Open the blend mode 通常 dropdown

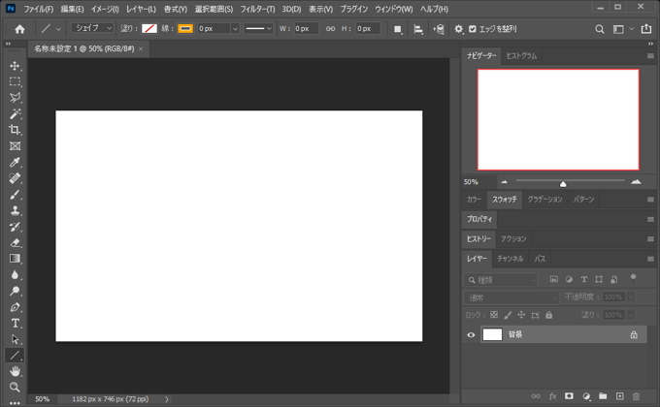click(511, 297)
